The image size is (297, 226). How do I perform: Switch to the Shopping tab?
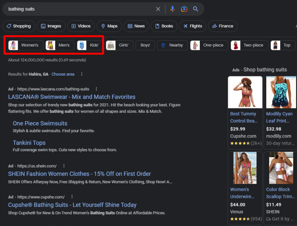pos(18,26)
